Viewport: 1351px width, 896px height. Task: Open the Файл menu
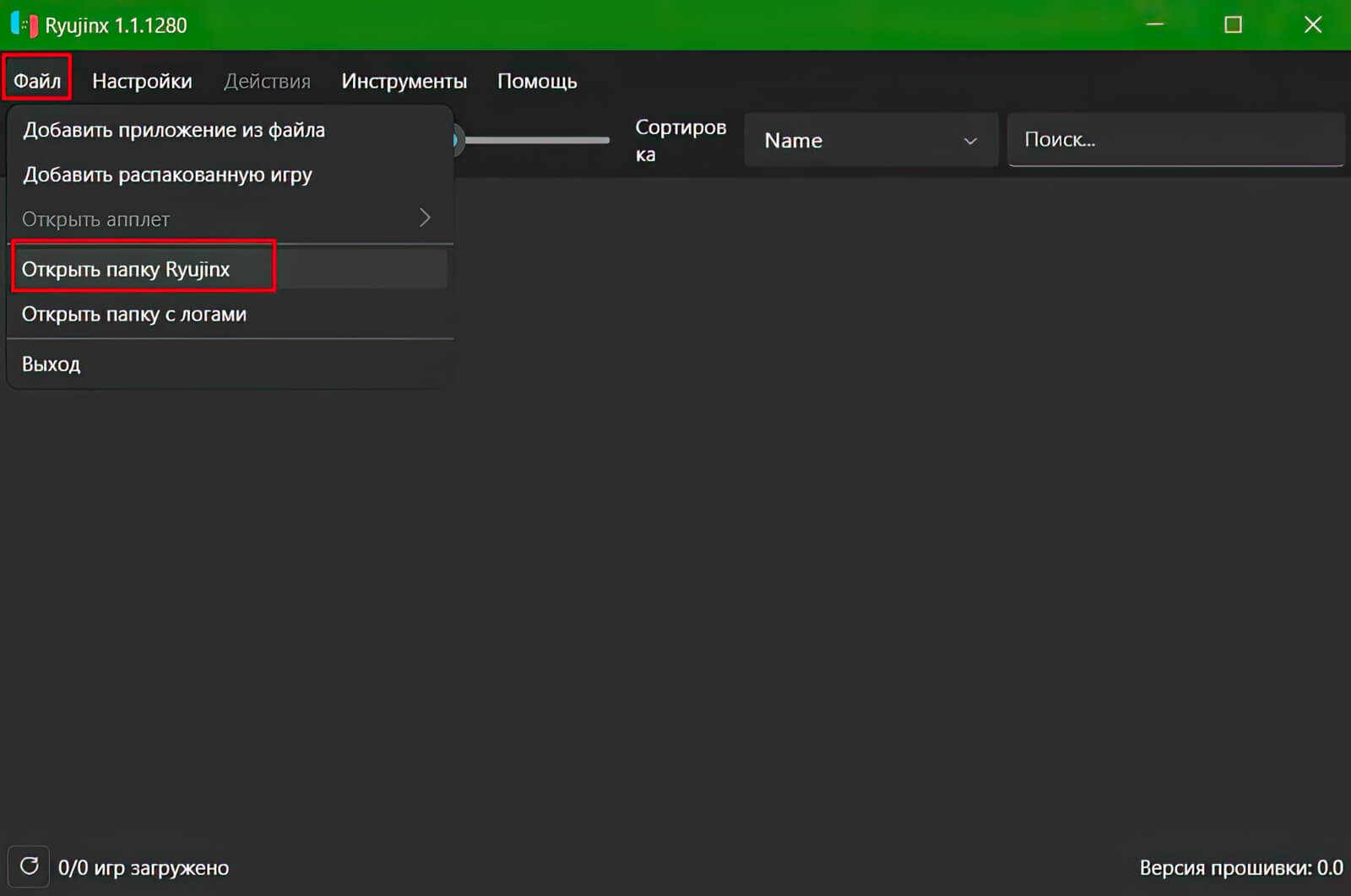coord(37,81)
